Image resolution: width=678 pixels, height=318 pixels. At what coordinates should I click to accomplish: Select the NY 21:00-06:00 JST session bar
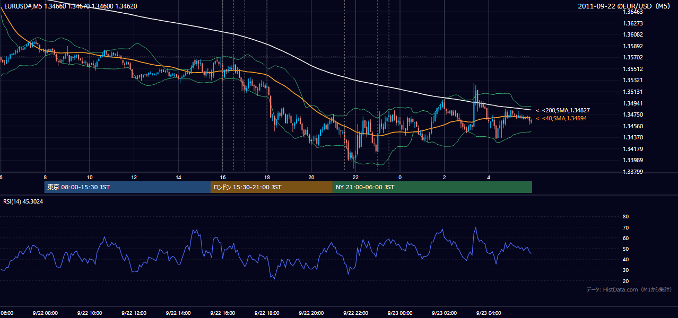click(432, 187)
